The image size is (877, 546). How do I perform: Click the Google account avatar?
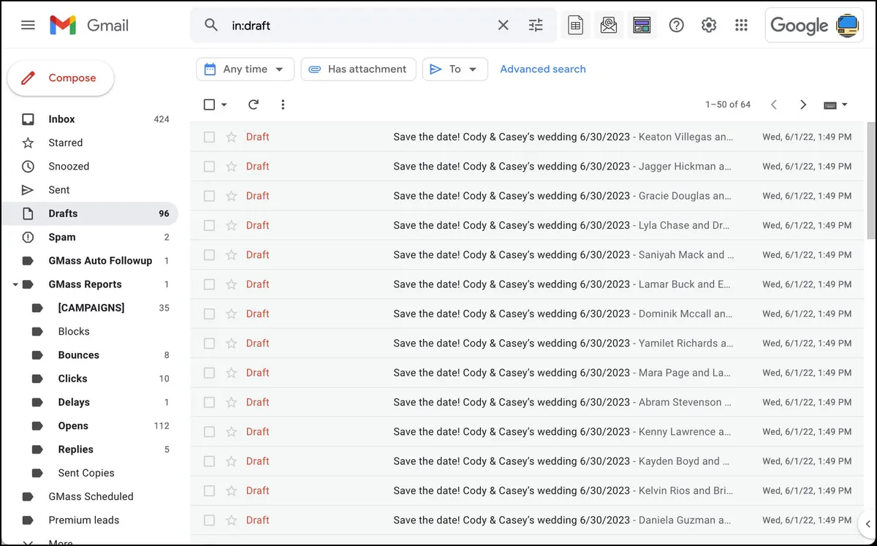(848, 26)
